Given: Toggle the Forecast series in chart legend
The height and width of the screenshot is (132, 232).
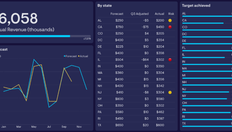Looking at the screenshot, I should point(70,56).
